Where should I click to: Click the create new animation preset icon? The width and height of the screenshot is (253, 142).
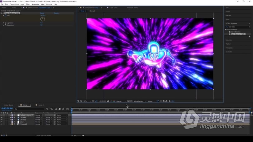point(250,37)
